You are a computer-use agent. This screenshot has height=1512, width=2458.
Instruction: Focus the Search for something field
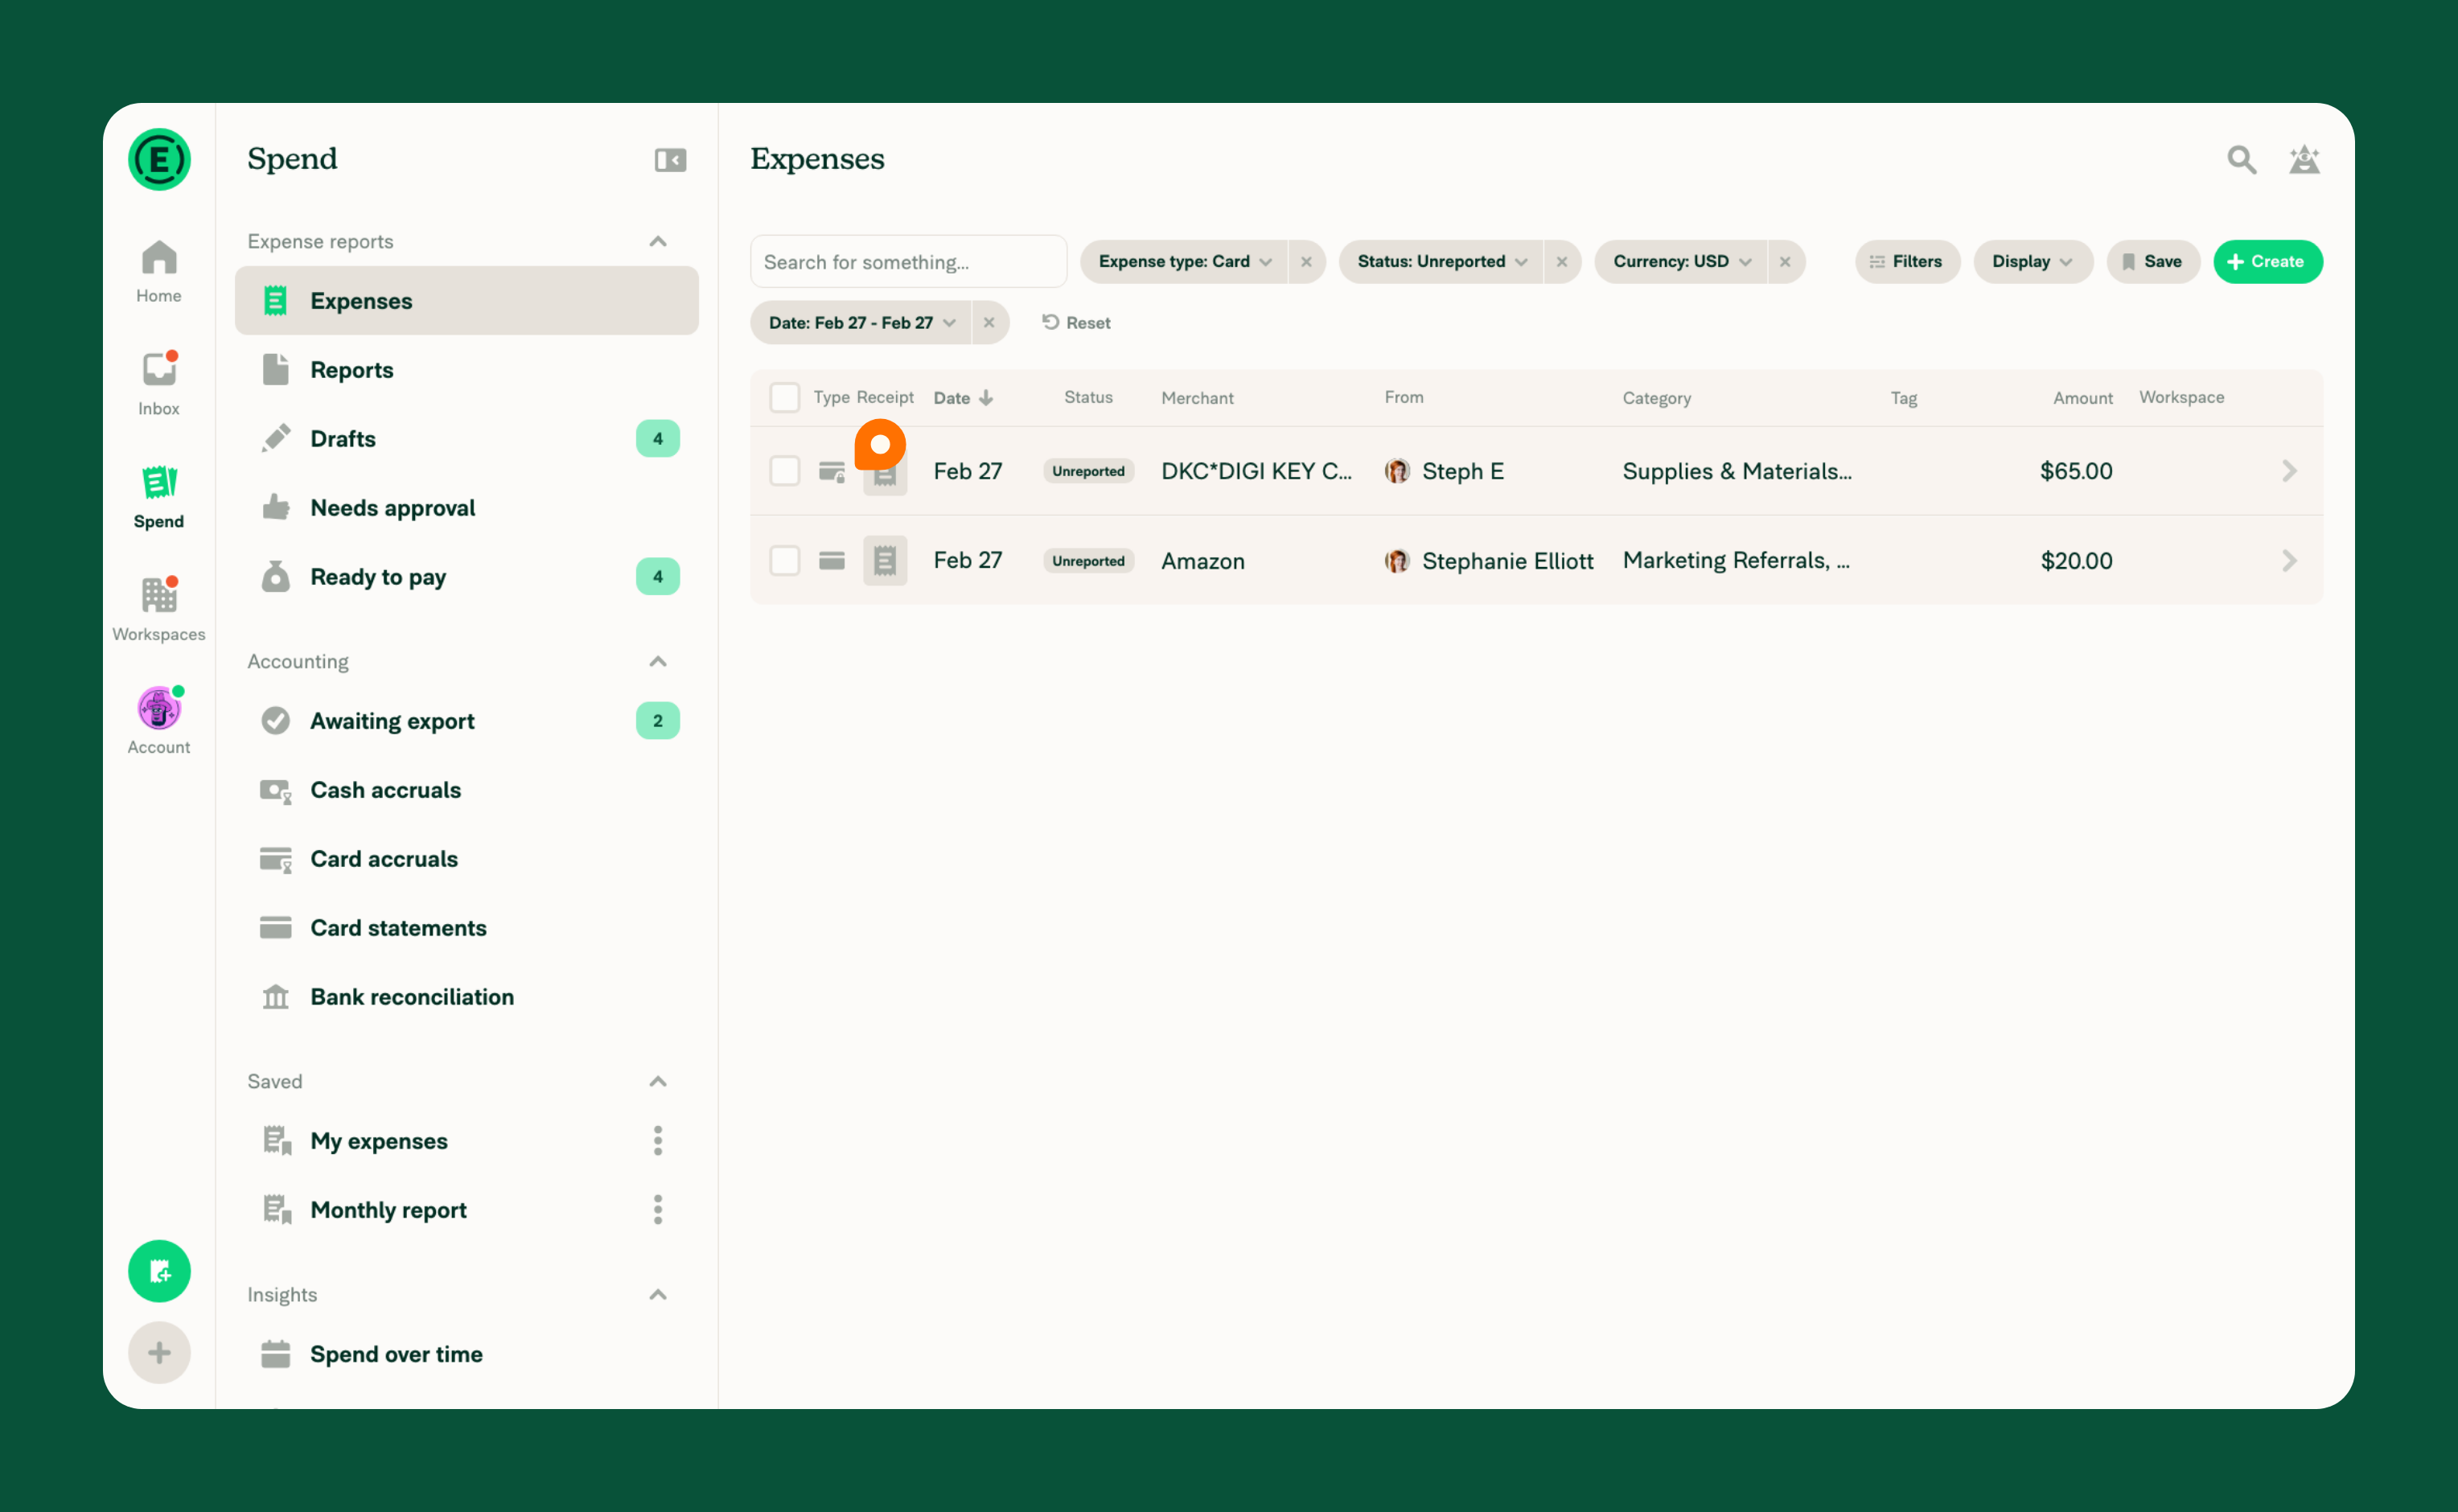tap(908, 262)
